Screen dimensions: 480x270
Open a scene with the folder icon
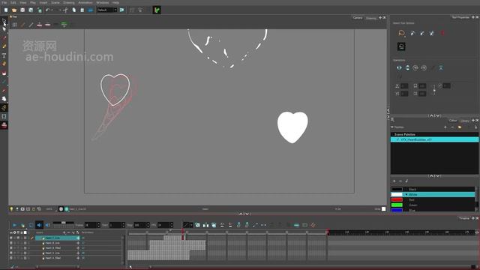(14, 10)
